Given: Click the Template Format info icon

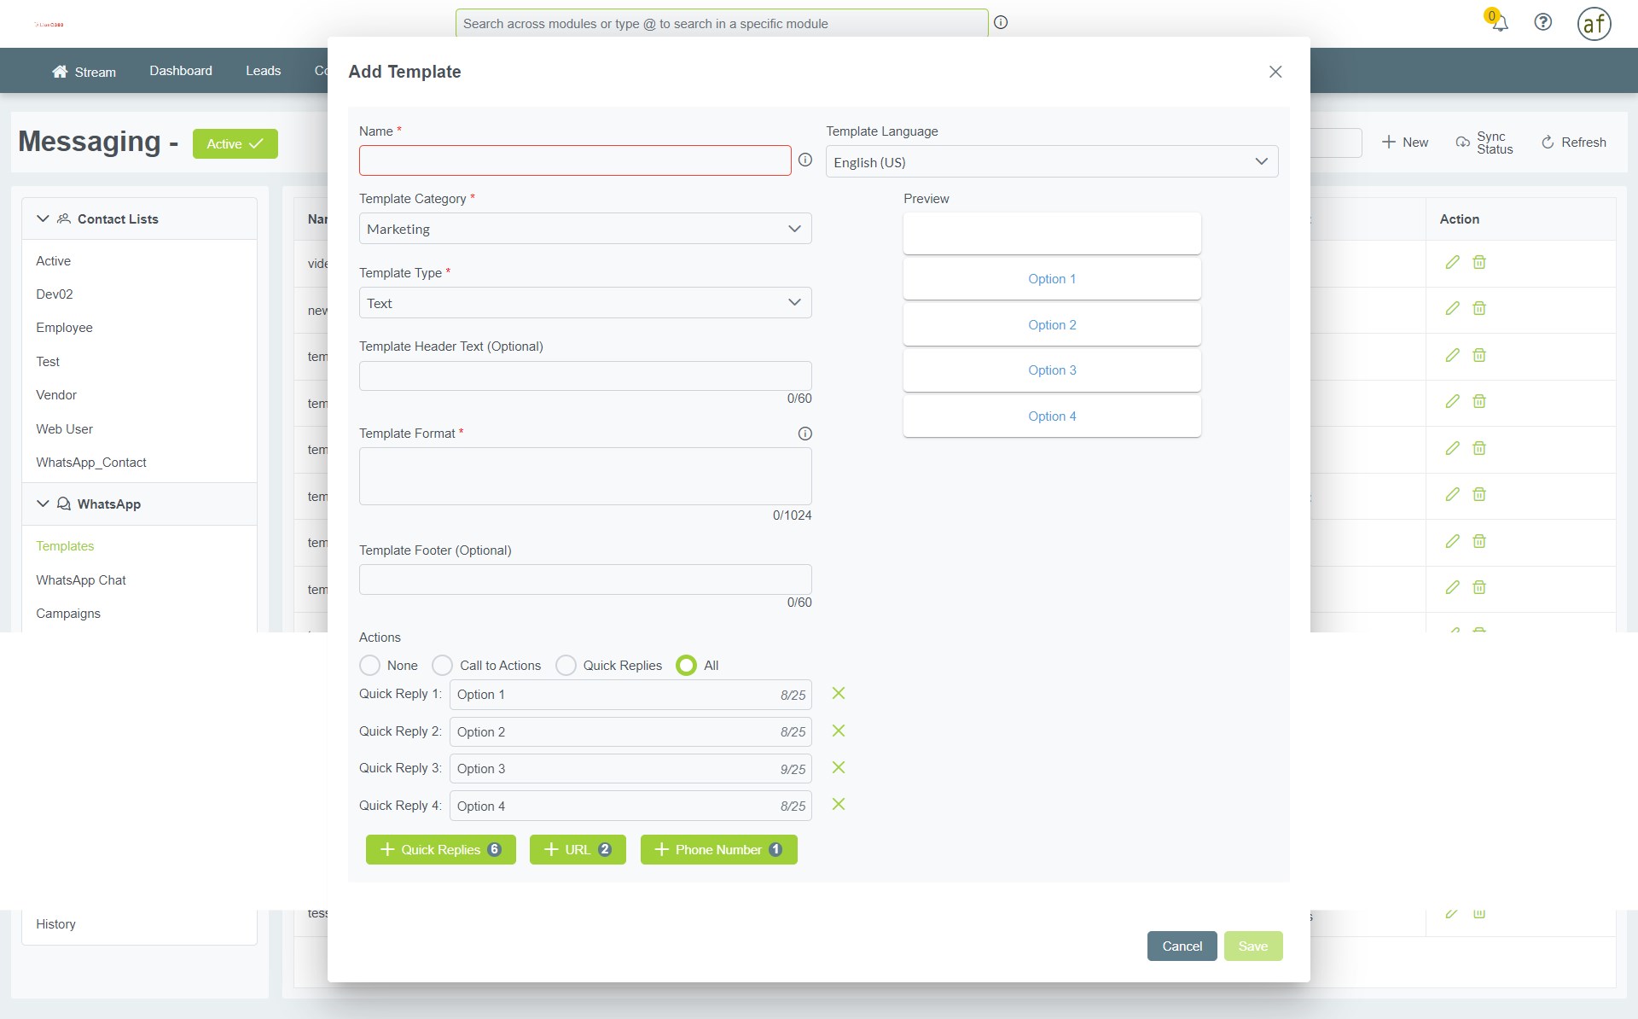Looking at the screenshot, I should (x=804, y=434).
